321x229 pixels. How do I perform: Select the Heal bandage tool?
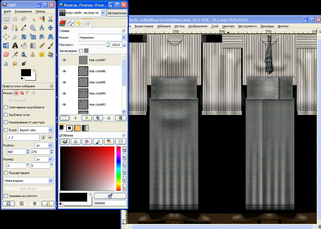42,55
